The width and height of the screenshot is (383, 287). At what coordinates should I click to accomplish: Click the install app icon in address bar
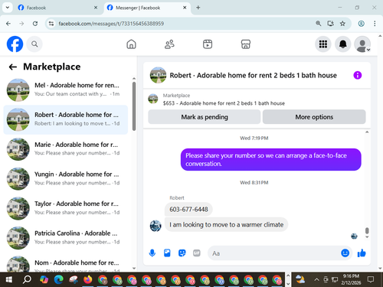point(330,24)
